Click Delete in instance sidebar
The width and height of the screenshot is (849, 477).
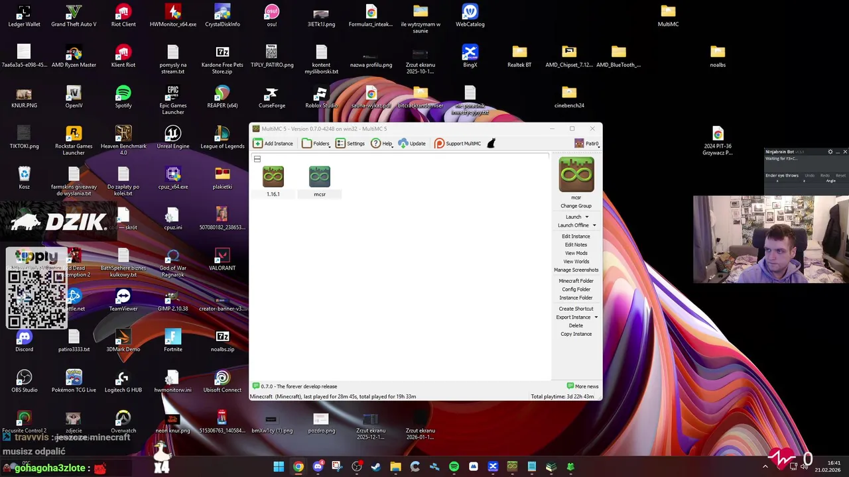(576, 326)
